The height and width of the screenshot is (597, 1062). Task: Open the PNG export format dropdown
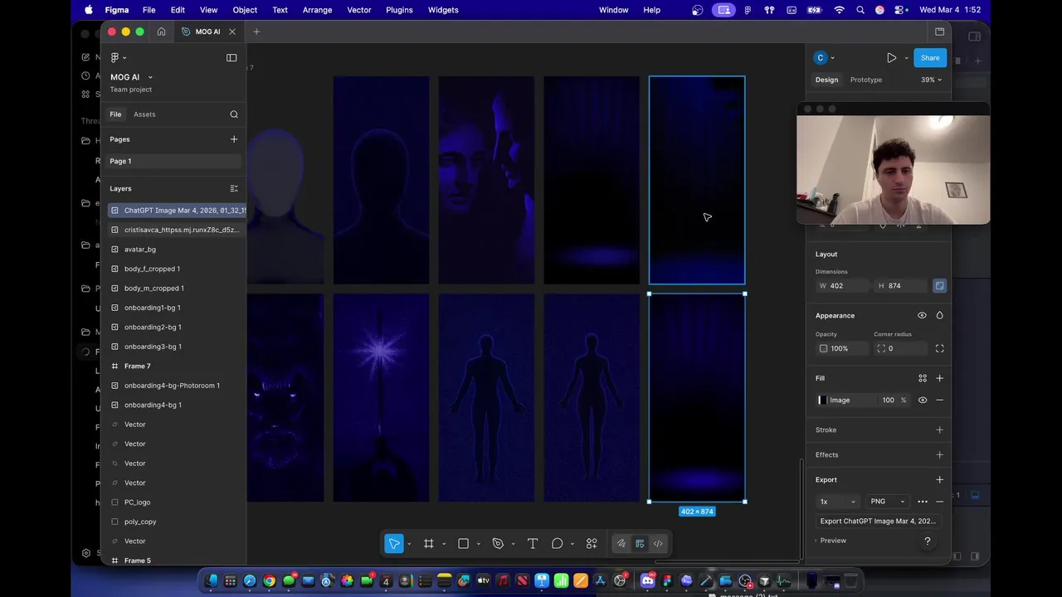tap(887, 502)
